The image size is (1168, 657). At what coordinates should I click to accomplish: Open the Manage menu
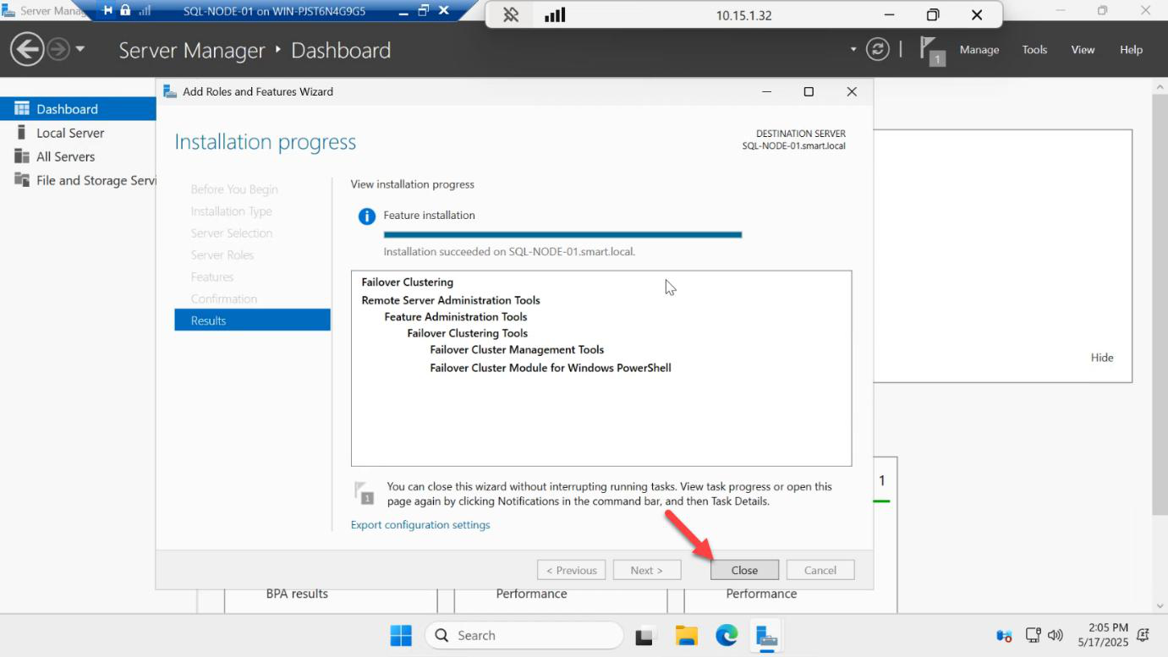979,50
